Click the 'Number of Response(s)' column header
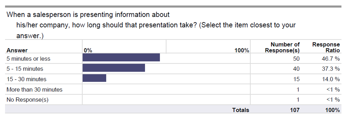Viewport: 356px width, 122px height. click(x=282, y=47)
